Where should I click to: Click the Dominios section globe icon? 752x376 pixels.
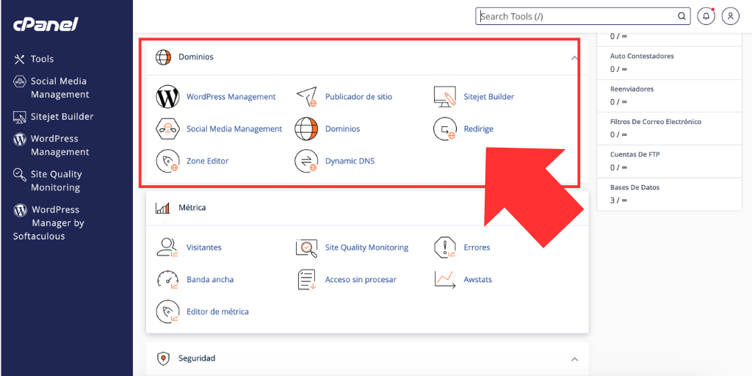tap(164, 57)
